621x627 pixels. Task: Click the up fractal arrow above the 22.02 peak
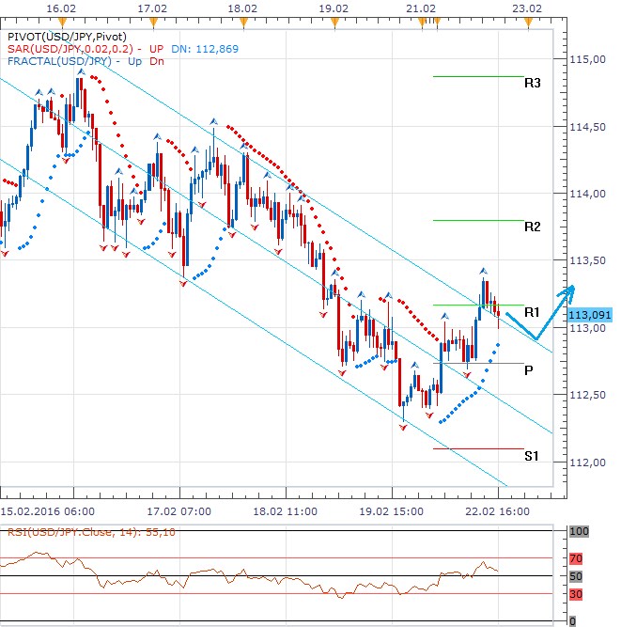tap(484, 270)
